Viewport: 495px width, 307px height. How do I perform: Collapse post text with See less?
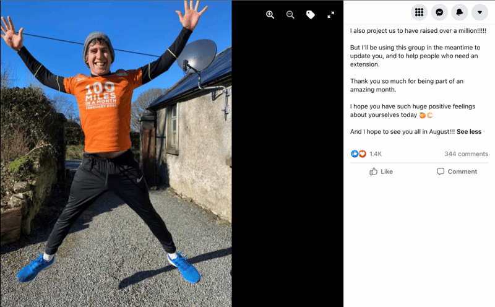[469, 132]
